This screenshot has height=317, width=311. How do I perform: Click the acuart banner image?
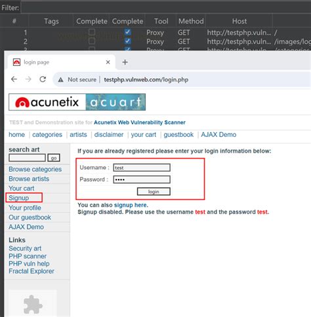(115, 102)
